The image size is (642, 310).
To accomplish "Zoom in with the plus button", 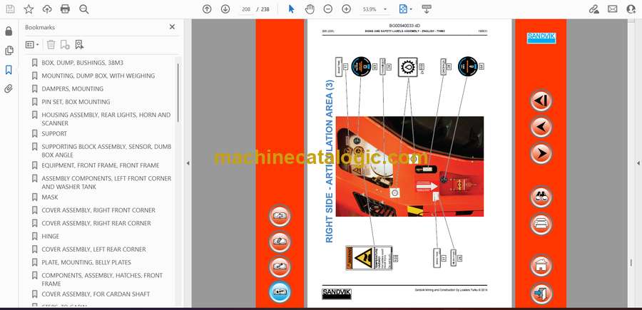I will 347,9.
